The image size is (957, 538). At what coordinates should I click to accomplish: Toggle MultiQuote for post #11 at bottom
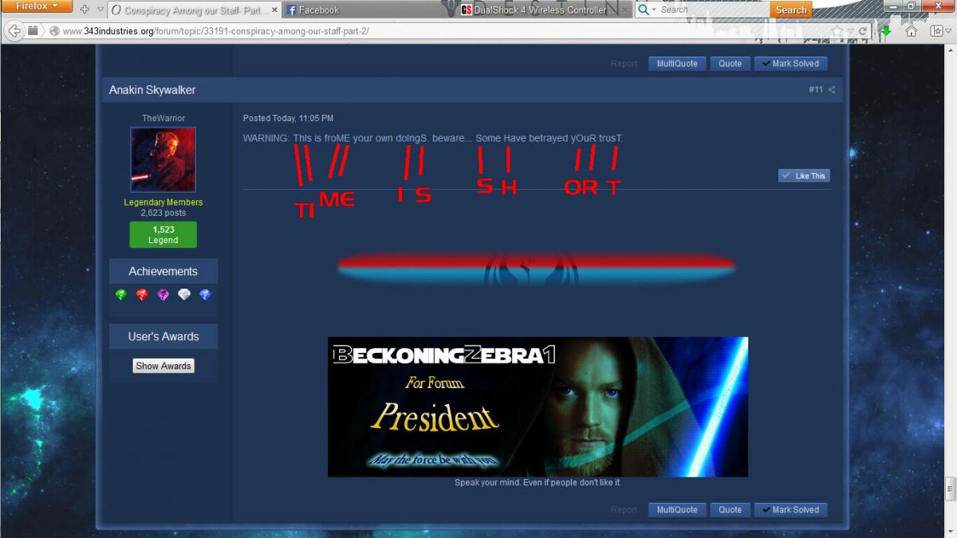[x=676, y=510]
